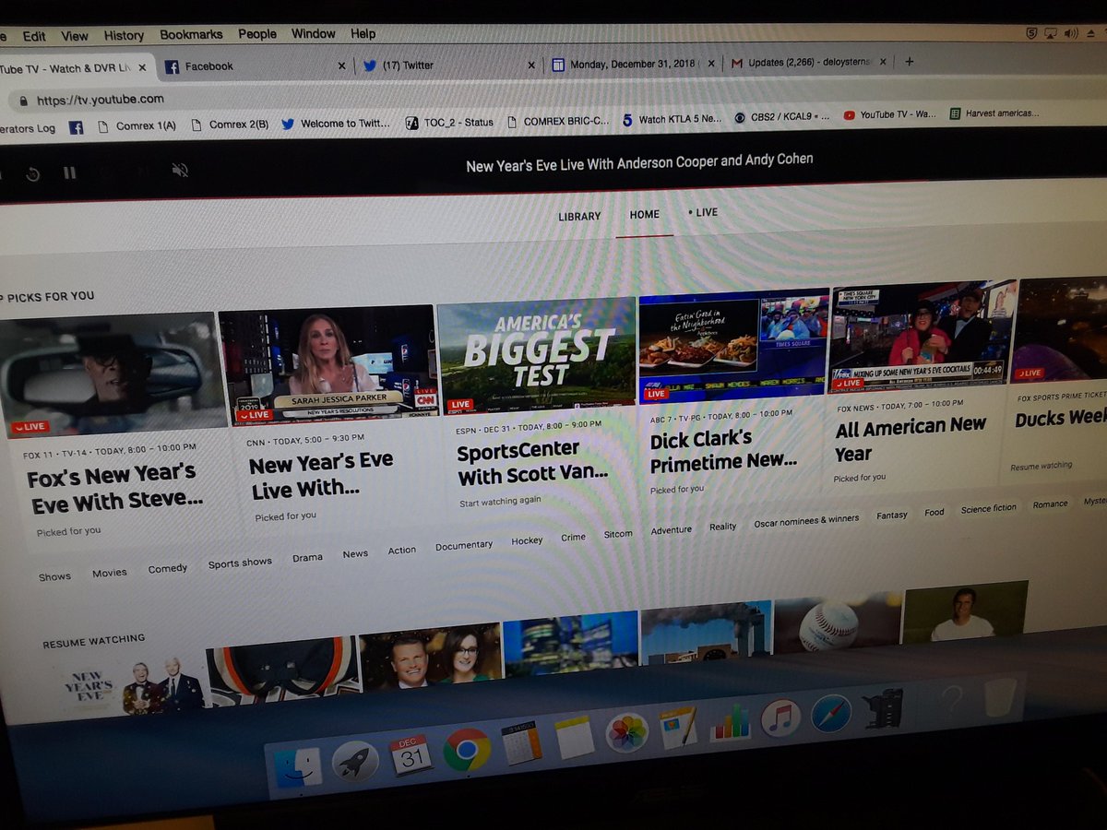Open the COMREX BRIC bookmark

[x=557, y=121]
